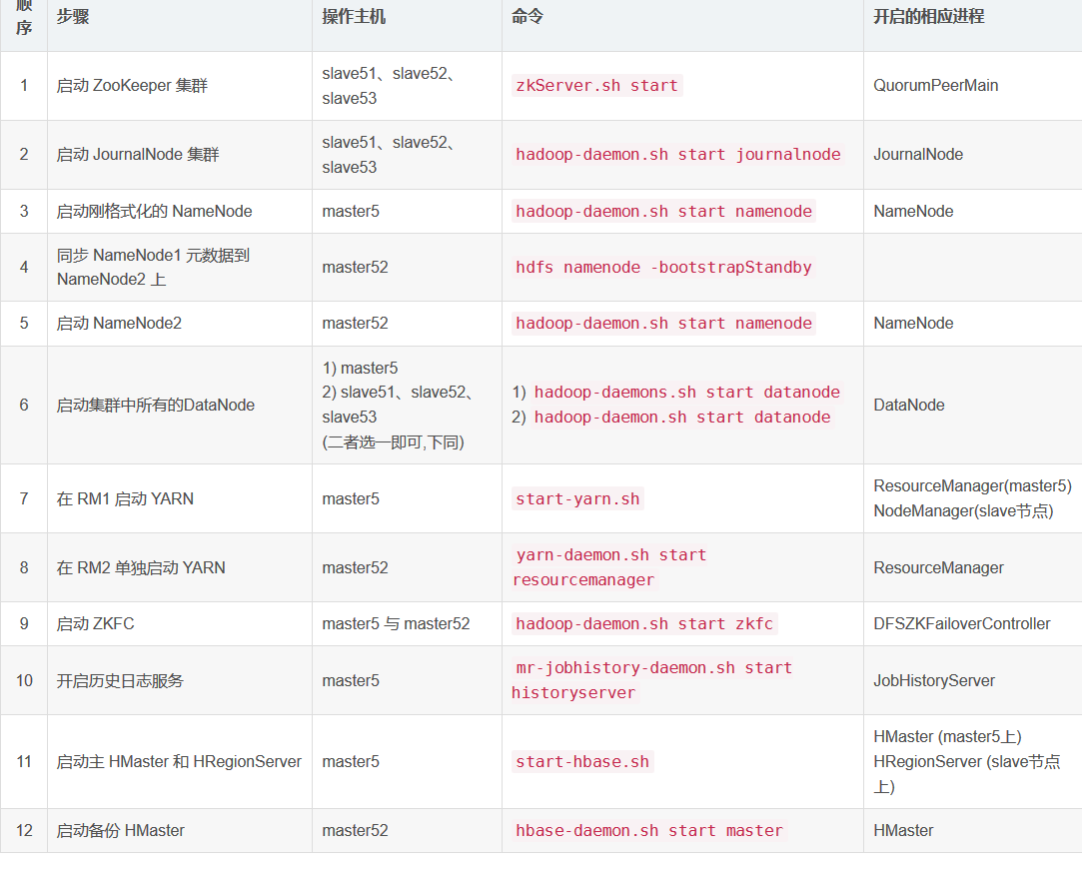The height and width of the screenshot is (869, 1082).
Task: Click hdfs namenode -bootstrapStandby code snippet
Action: pos(663,268)
